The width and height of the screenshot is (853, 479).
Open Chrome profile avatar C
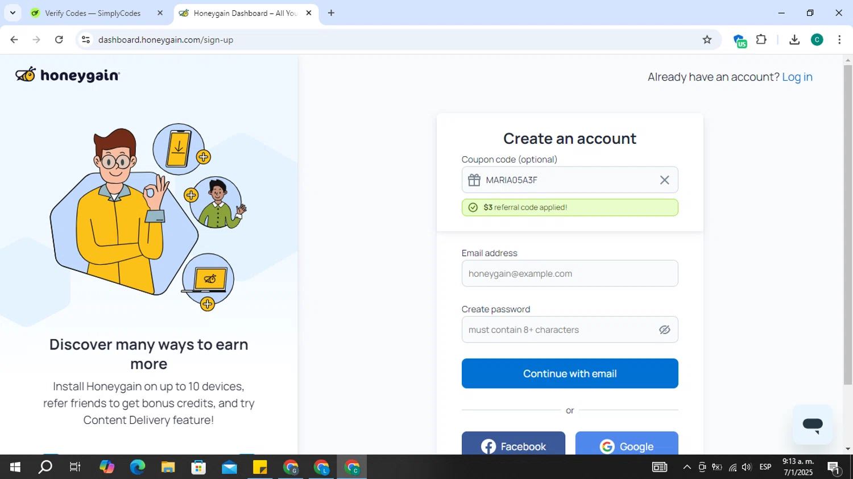(x=817, y=40)
